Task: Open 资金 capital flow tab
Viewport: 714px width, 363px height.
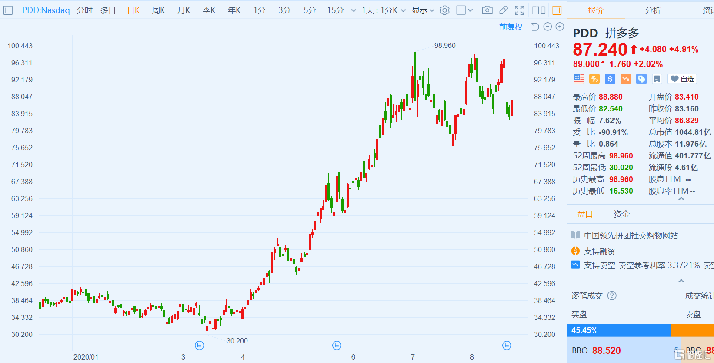Action: coord(622,214)
